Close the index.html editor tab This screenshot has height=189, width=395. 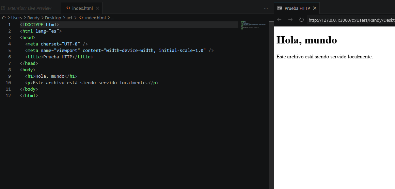pos(97,8)
